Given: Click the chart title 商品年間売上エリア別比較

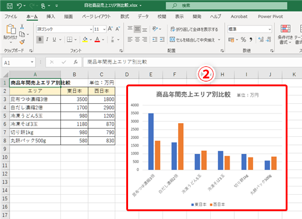Looking at the screenshot, I should 193,94.
